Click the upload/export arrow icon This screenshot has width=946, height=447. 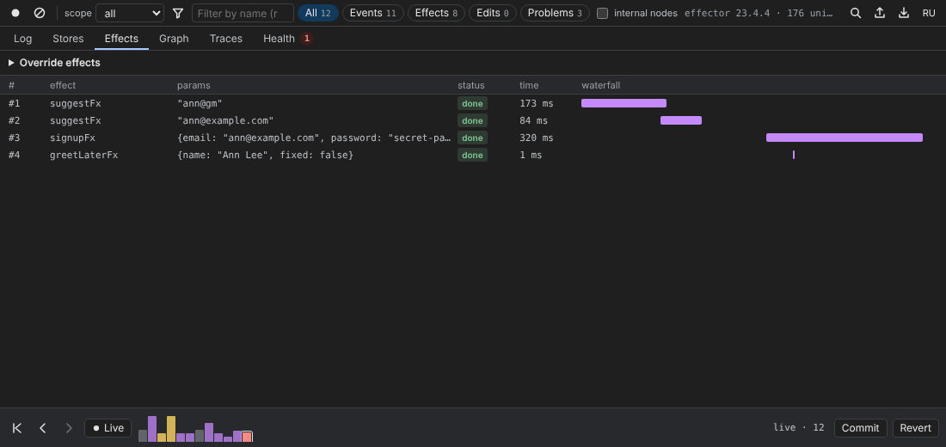(880, 13)
